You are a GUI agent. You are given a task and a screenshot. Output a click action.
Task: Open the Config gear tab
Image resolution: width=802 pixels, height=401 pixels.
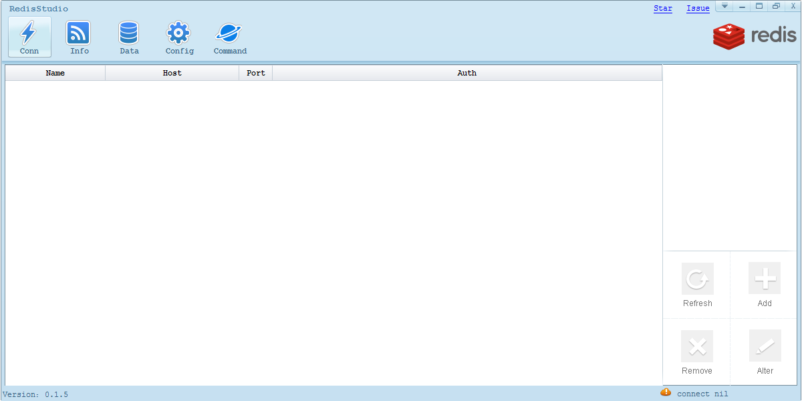179,37
